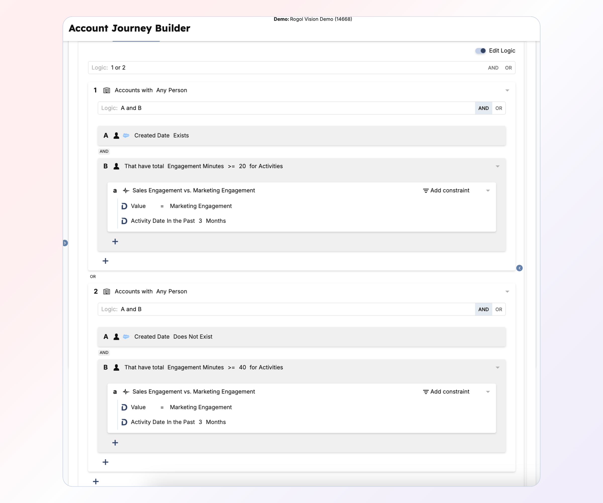Toggle the Edit Logic switch
Screen dimensions: 603x503
click(480, 51)
